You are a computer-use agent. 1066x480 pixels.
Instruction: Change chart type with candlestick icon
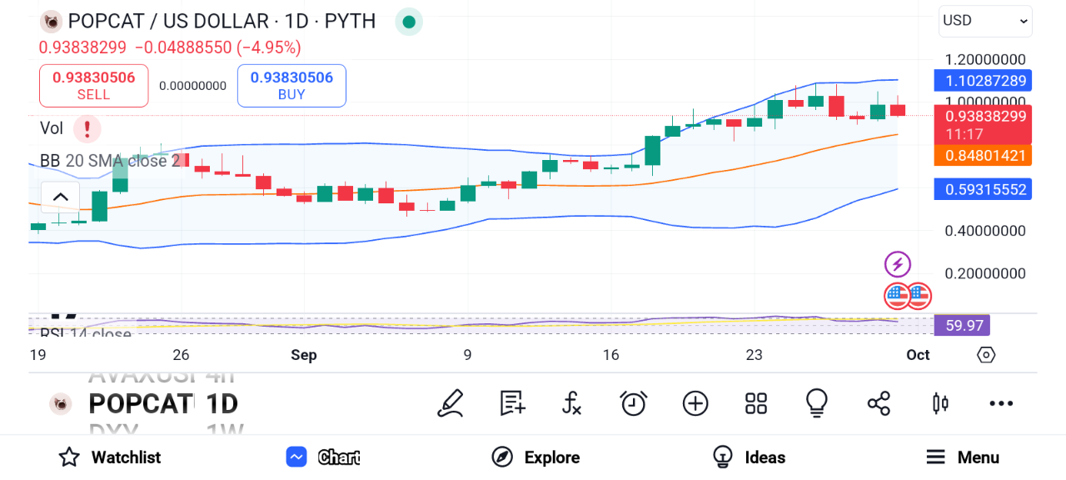[940, 403]
